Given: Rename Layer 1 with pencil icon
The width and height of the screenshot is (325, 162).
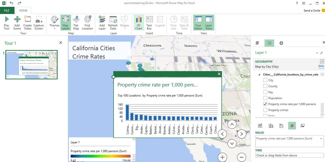Looking at the screenshot, I should click(322, 53).
